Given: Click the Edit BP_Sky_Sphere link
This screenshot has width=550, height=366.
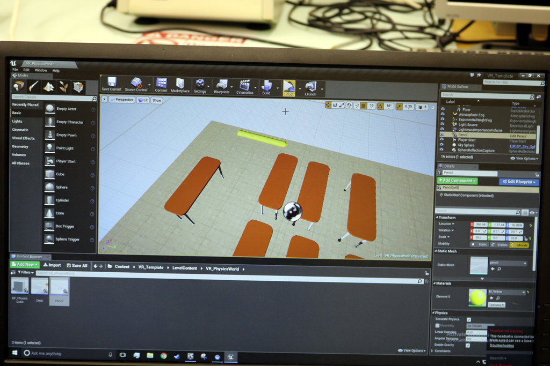Looking at the screenshot, I should 522,147.
